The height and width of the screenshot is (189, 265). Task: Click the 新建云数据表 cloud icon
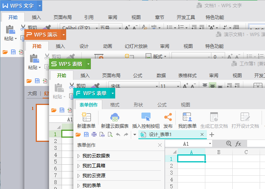tap(114, 118)
